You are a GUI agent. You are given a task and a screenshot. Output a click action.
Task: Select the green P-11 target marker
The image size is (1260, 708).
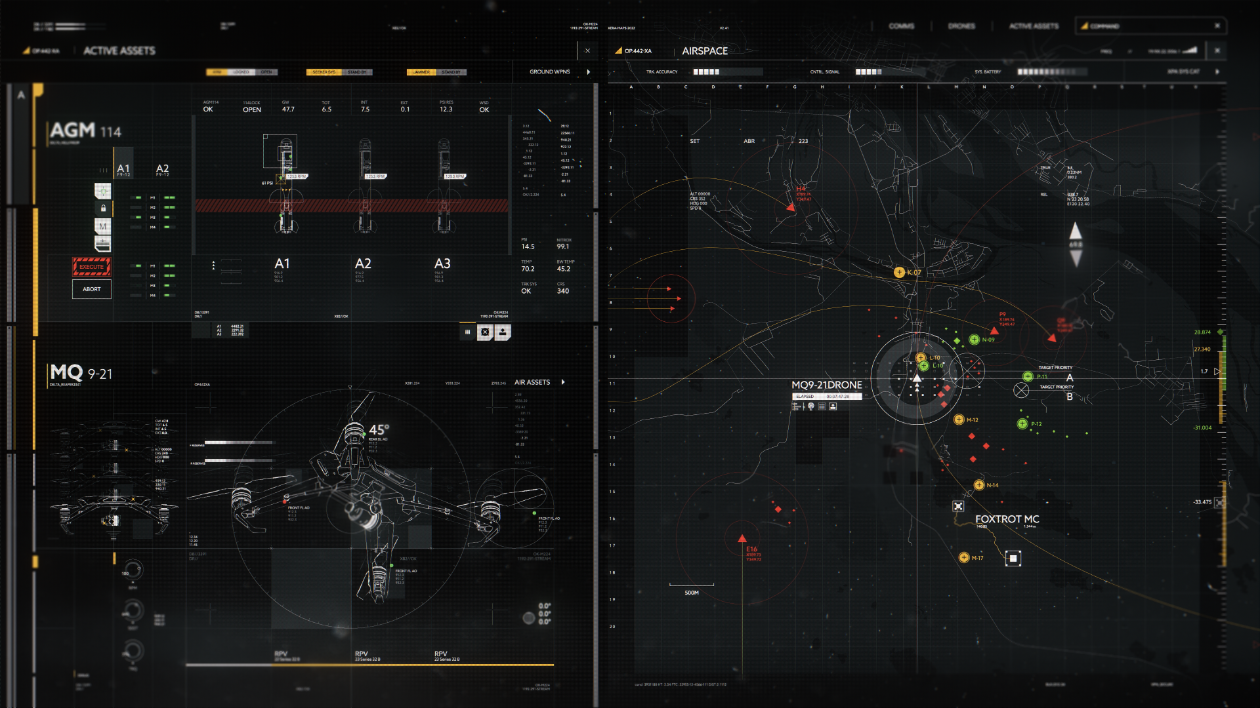[x=1028, y=376]
